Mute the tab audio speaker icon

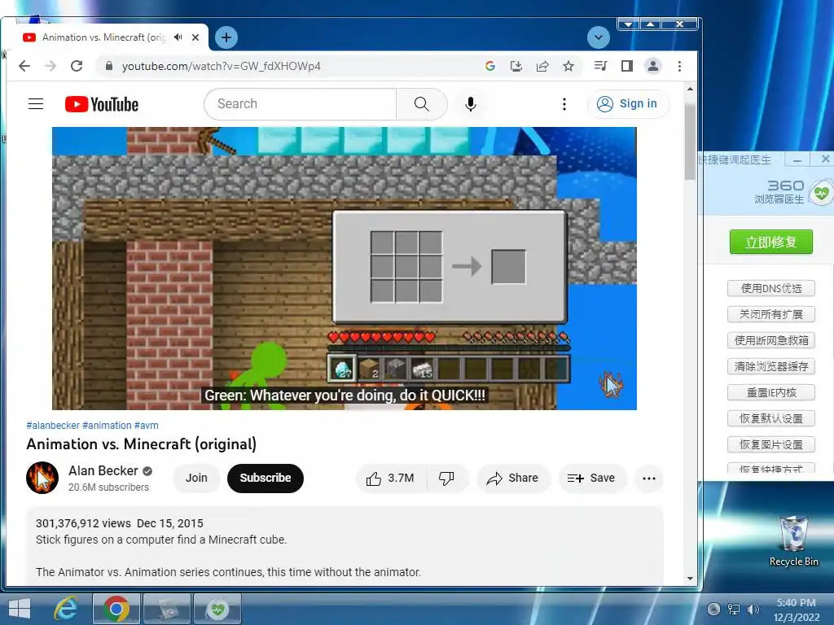click(178, 37)
